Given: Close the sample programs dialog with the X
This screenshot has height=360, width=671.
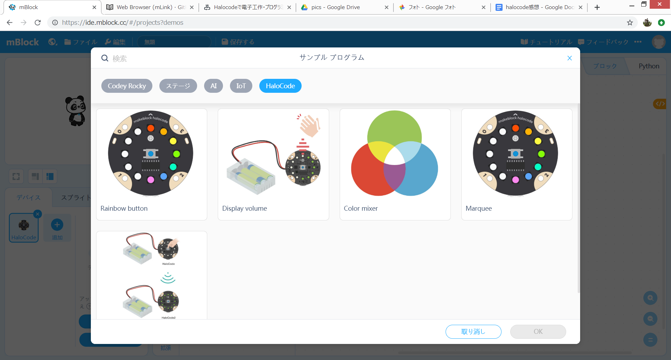Looking at the screenshot, I should pos(569,58).
